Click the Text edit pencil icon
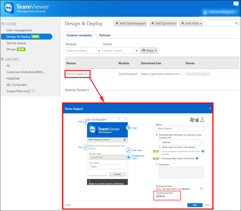Viewport: 241px width, 211px height. (x=86, y=147)
